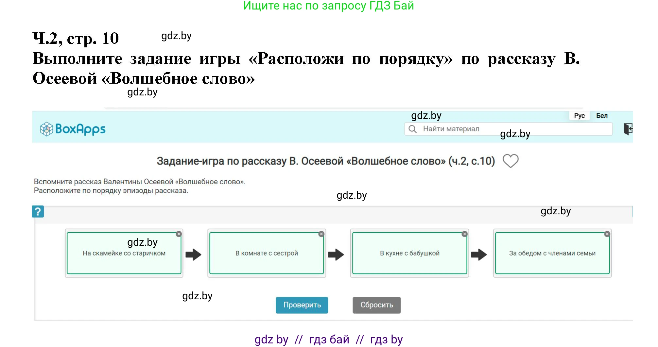This screenshot has height=347, width=658.
Task: Open the 'Найти материал' search field
Action: [x=474, y=129]
